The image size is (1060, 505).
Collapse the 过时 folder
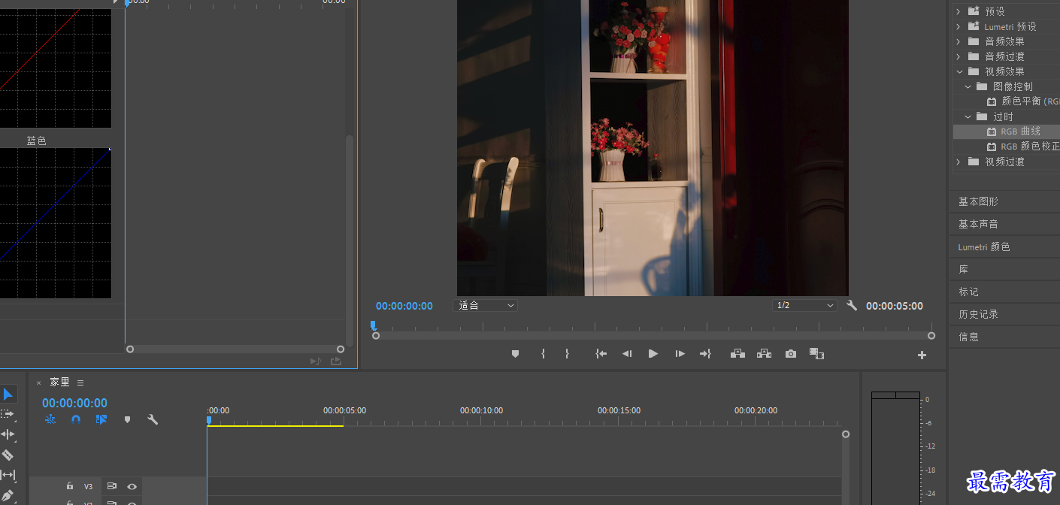[968, 116]
